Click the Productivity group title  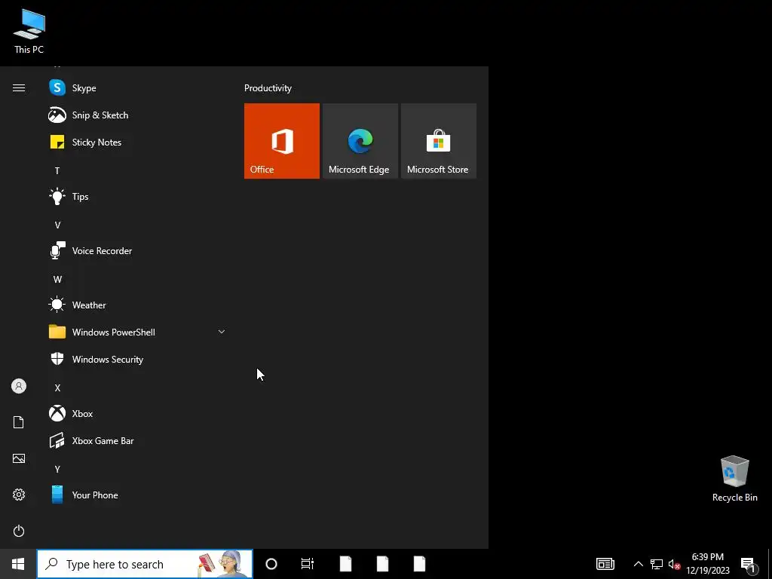point(268,88)
